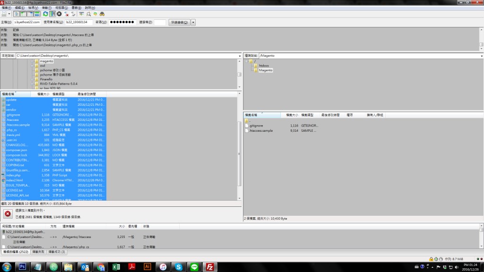Open Chrome from the taskbar
The height and width of the screenshot is (272, 484).
pos(101,267)
